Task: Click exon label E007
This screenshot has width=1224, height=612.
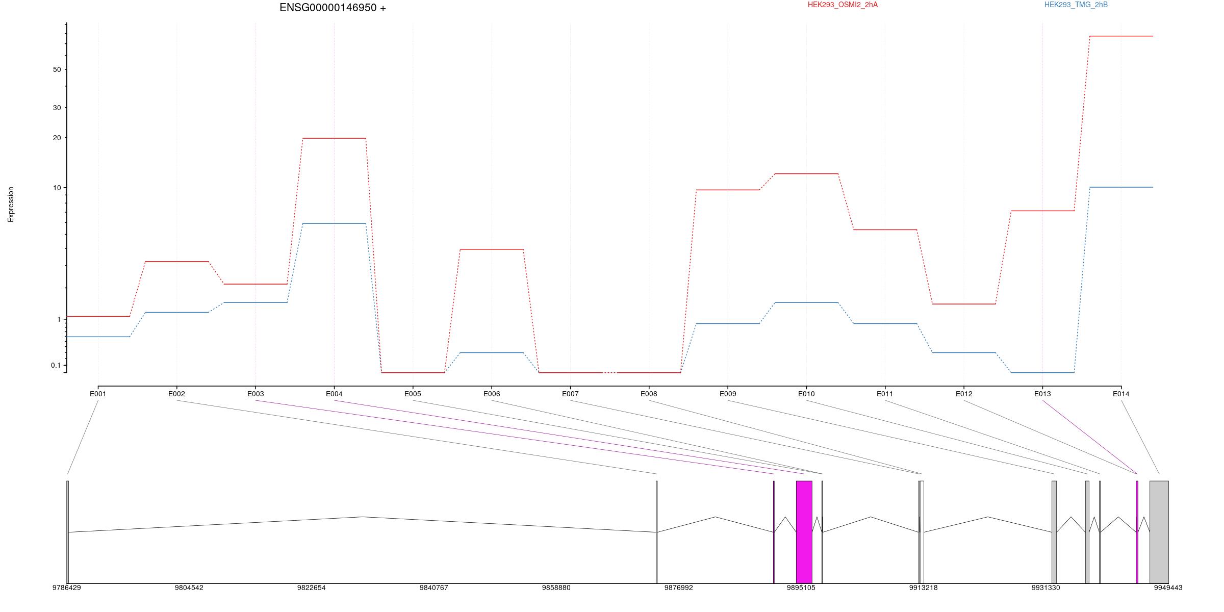Action: 570,394
